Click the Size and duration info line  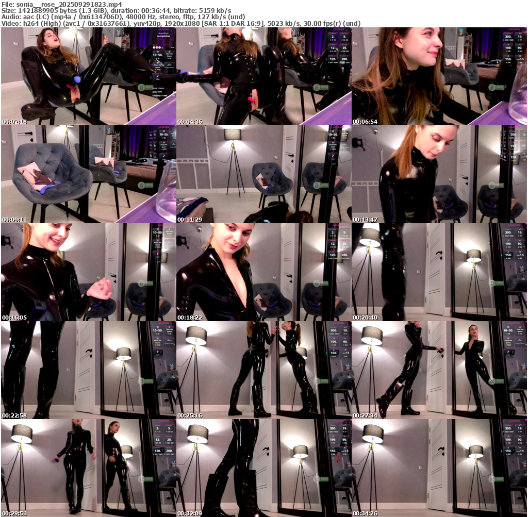[x=116, y=10]
